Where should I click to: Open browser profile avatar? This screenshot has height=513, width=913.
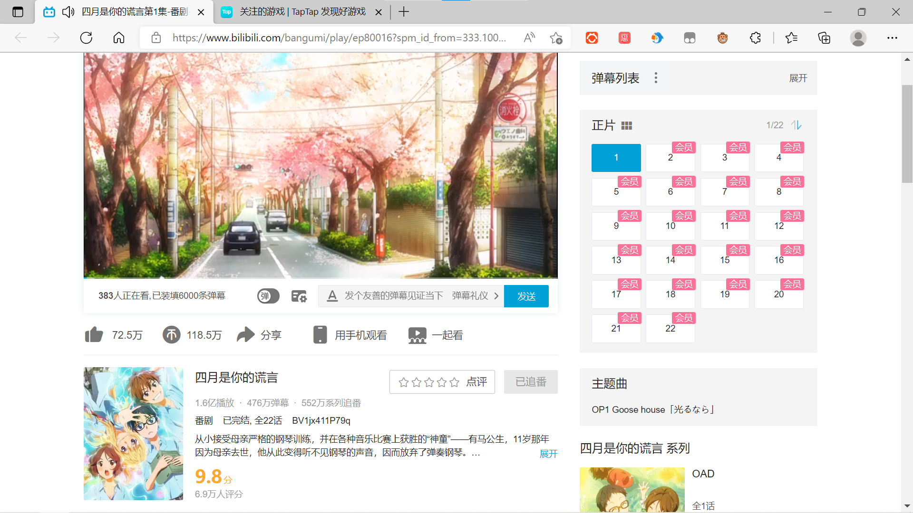[x=858, y=38]
